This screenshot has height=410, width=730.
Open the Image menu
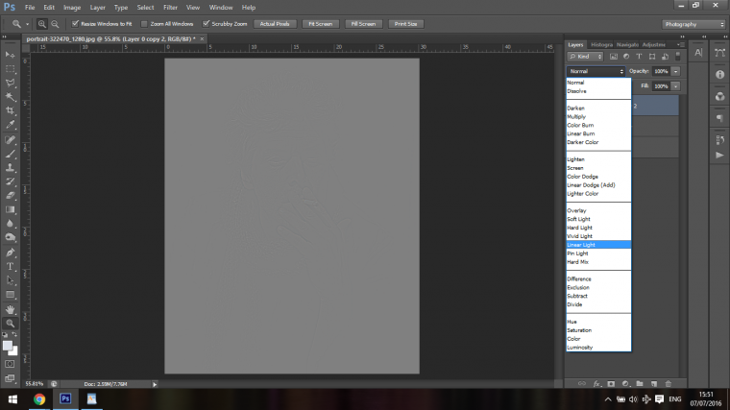pos(72,8)
